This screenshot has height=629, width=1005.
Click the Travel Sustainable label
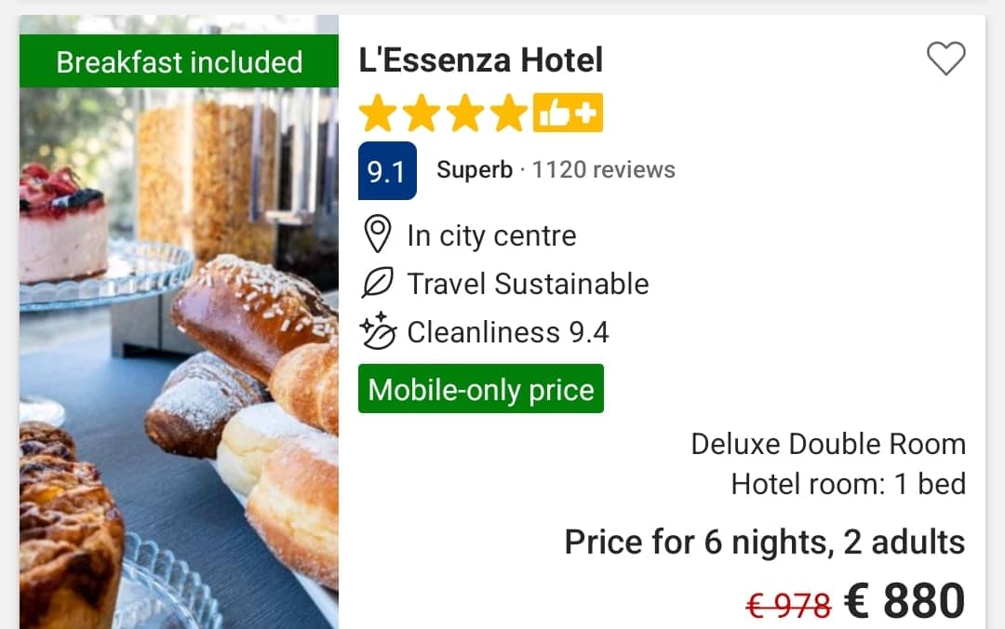(528, 284)
